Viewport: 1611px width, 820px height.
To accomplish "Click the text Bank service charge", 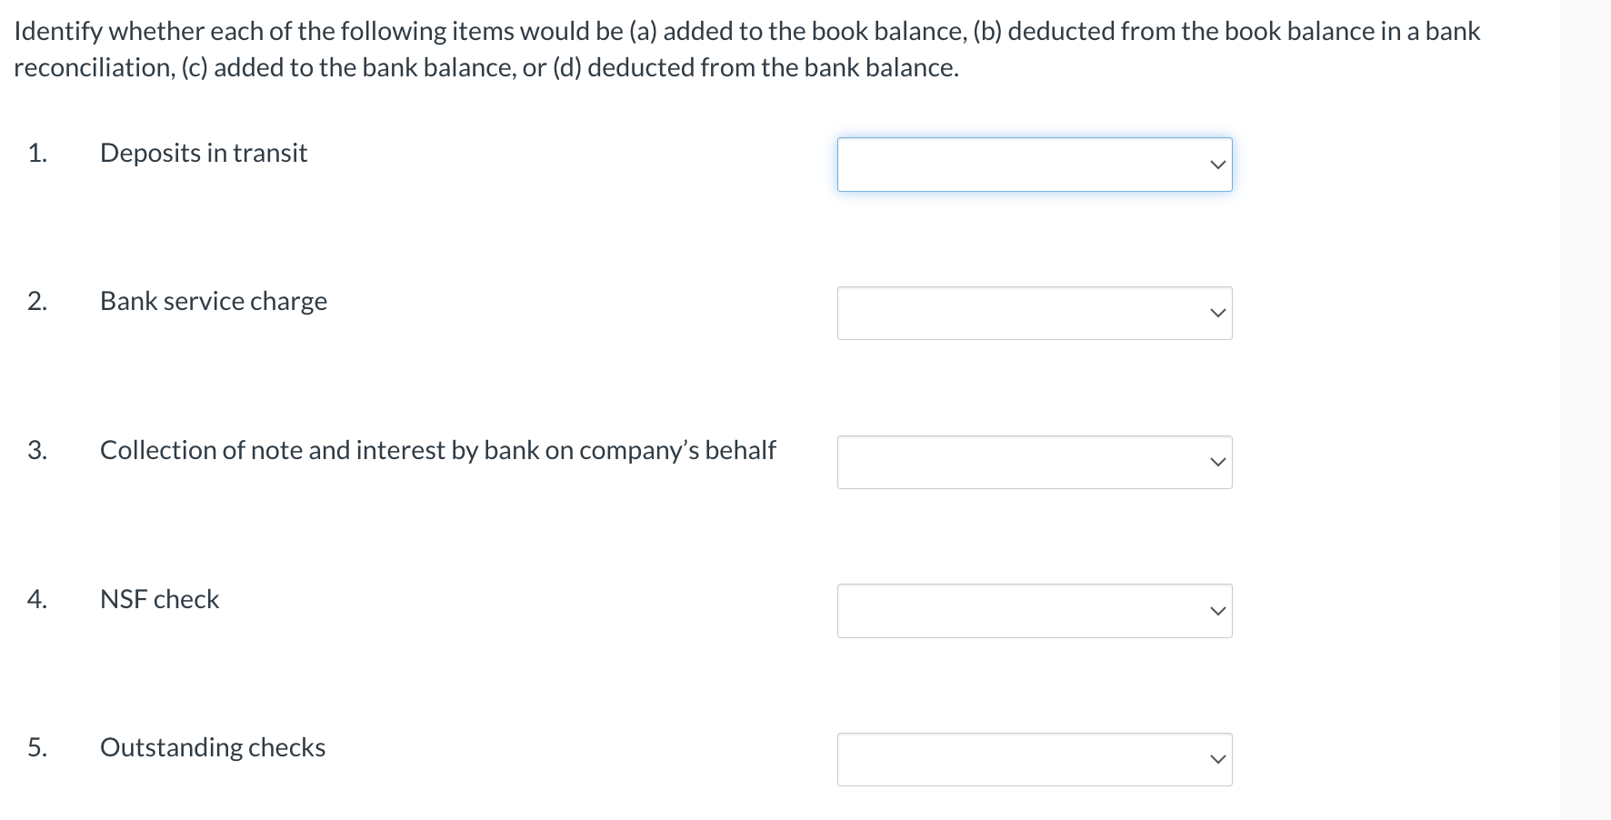I will coord(213,301).
